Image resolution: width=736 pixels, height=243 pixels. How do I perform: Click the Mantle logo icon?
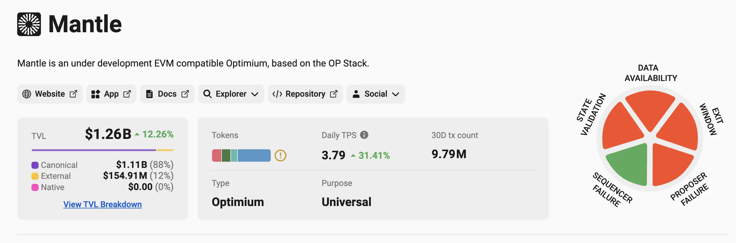click(x=29, y=24)
